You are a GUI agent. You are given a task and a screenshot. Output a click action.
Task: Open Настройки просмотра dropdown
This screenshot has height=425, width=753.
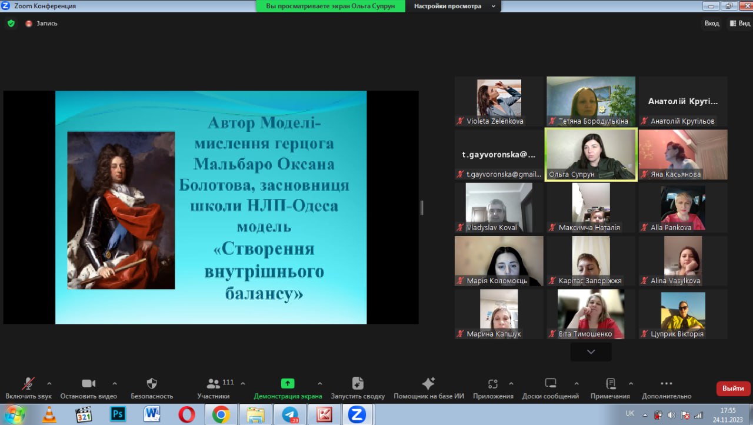455,6
